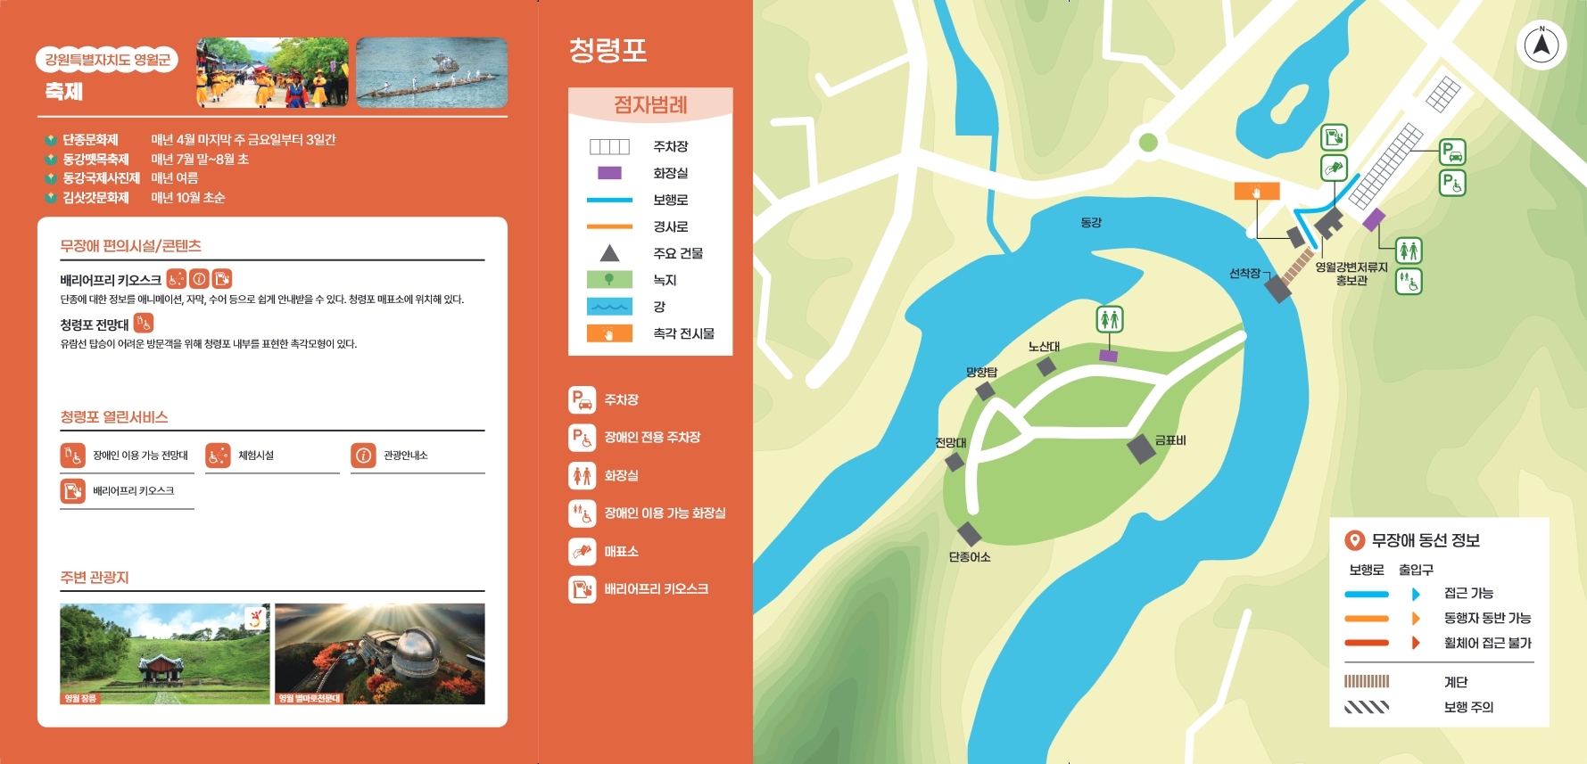1587x764 pixels.
Task: Select the orange 동행자 동반 가능 line sample
Action: pos(1367,618)
